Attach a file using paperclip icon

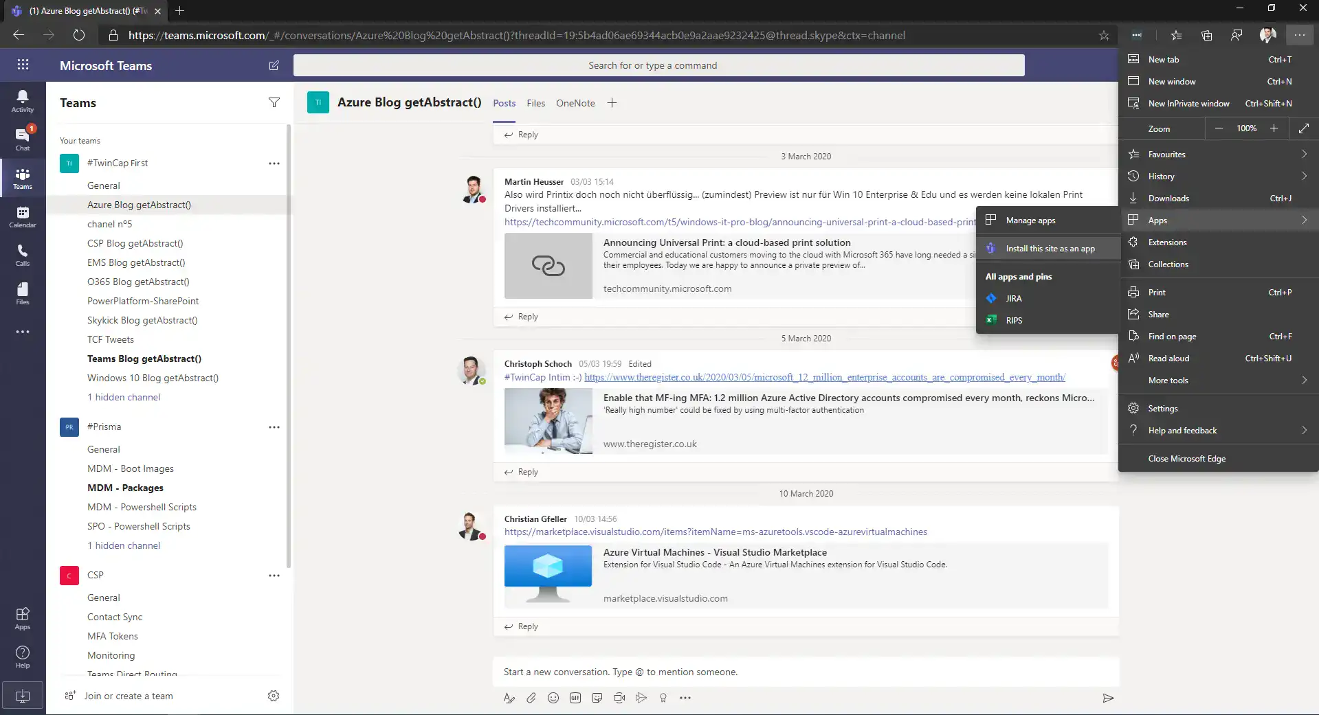(x=531, y=698)
